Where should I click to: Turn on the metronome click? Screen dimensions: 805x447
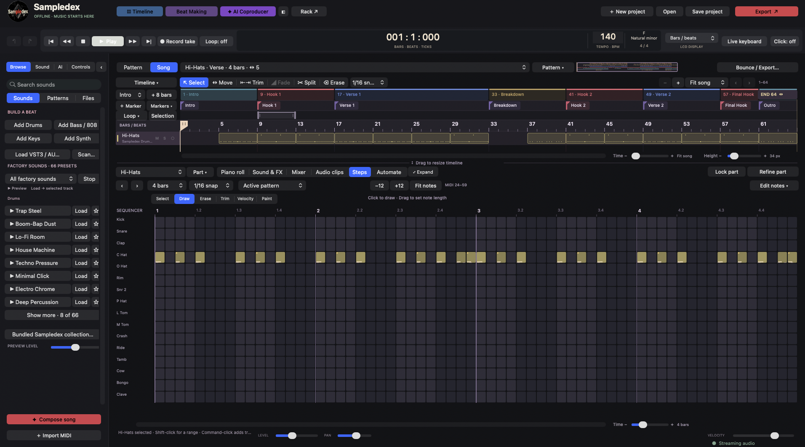tap(784, 41)
